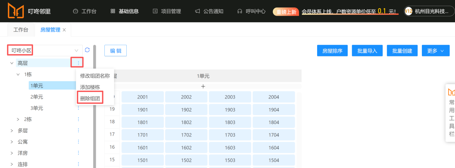
Task: Close the 房屋管理 tab
Action: 64,30
